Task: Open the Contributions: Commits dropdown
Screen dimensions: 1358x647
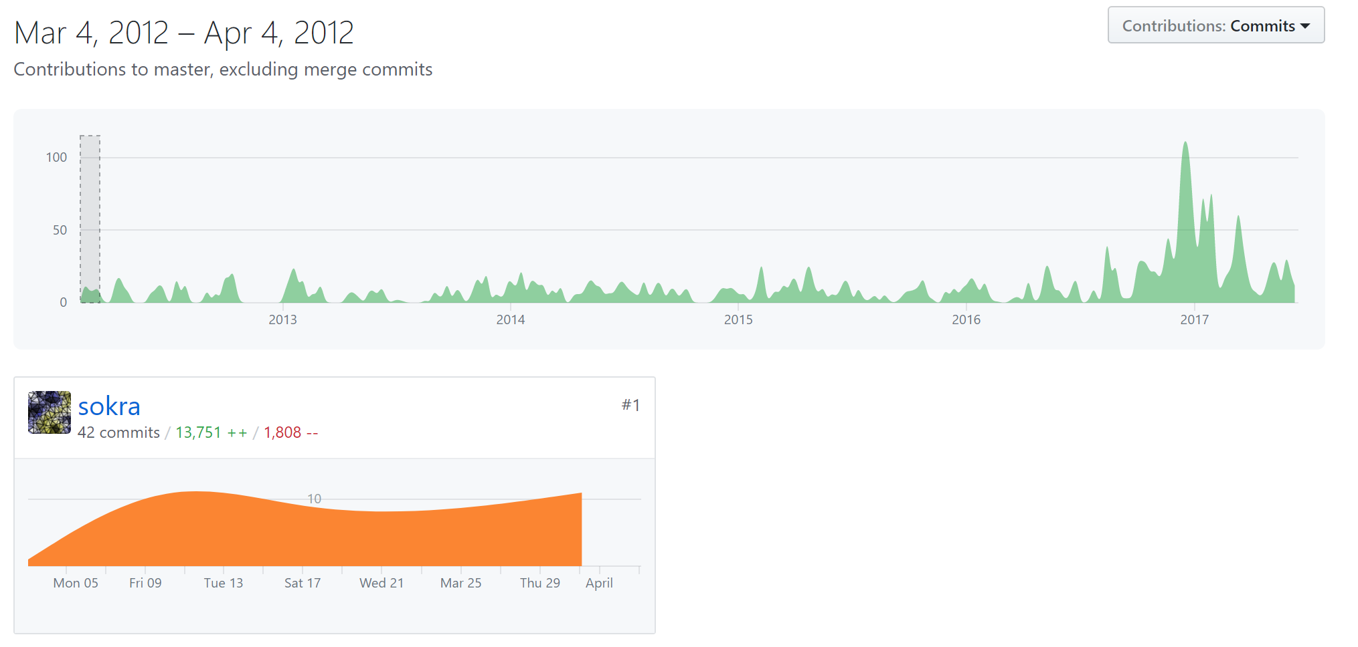Action: click(x=1215, y=25)
